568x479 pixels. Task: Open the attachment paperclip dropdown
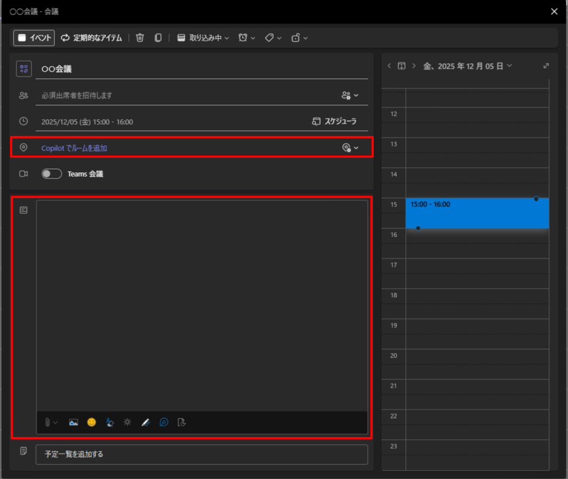[x=51, y=422]
